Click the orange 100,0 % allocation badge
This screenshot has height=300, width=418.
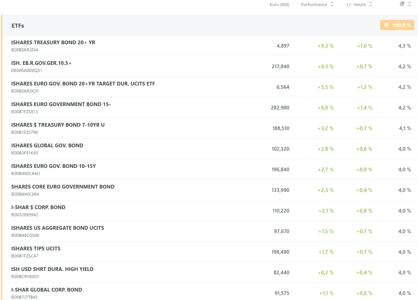397,25
